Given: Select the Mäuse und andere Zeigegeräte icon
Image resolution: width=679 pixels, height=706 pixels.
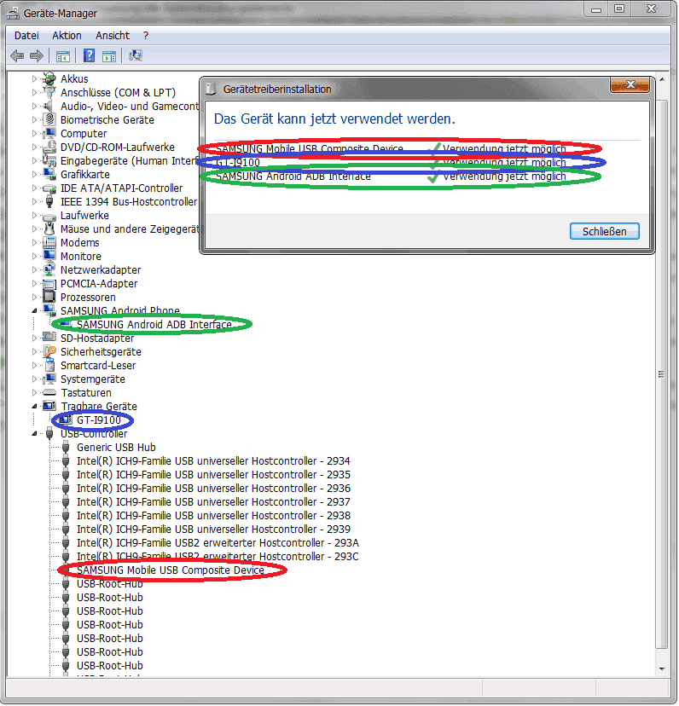Looking at the screenshot, I should (49, 229).
